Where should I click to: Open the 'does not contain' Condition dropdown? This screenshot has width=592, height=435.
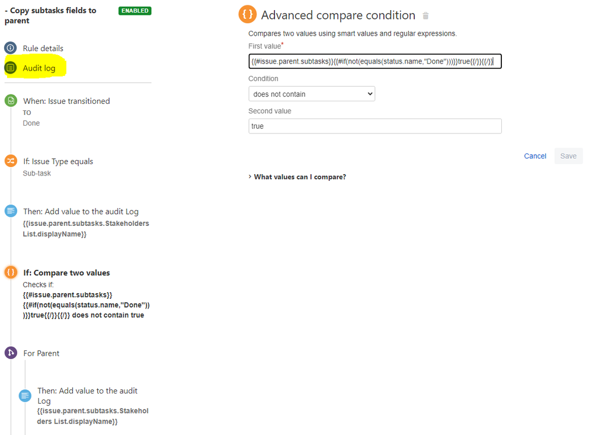tap(312, 94)
